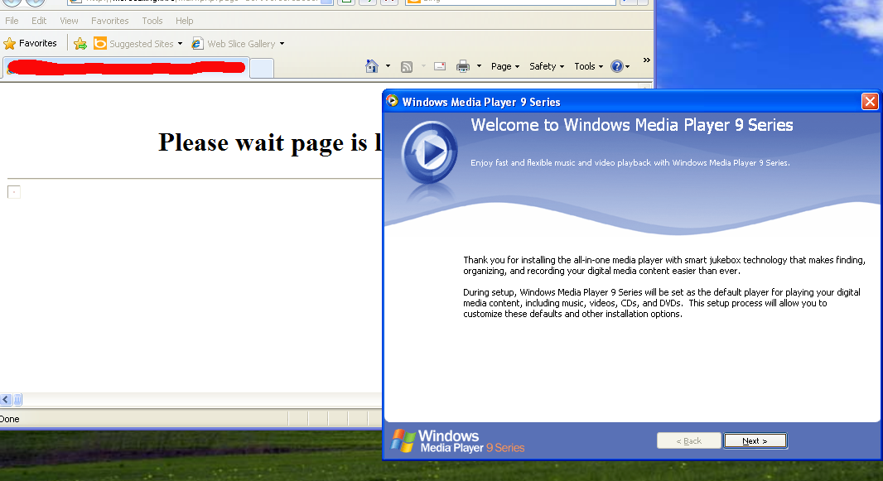Open the File menu in Internet Explorer
The image size is (883, 481).
[x=12, y=21]
